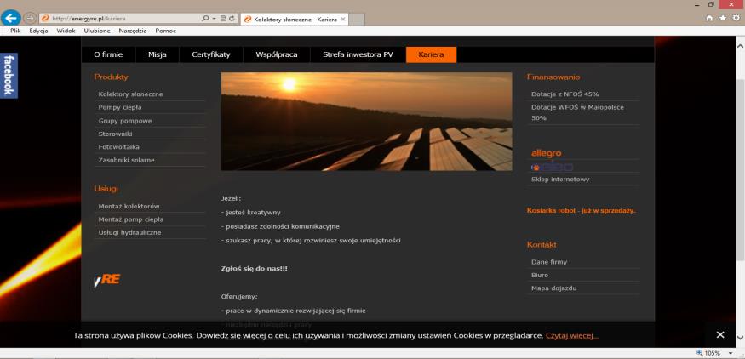
Task: Click the line - jesteś kreatywny
Action: 251,213
